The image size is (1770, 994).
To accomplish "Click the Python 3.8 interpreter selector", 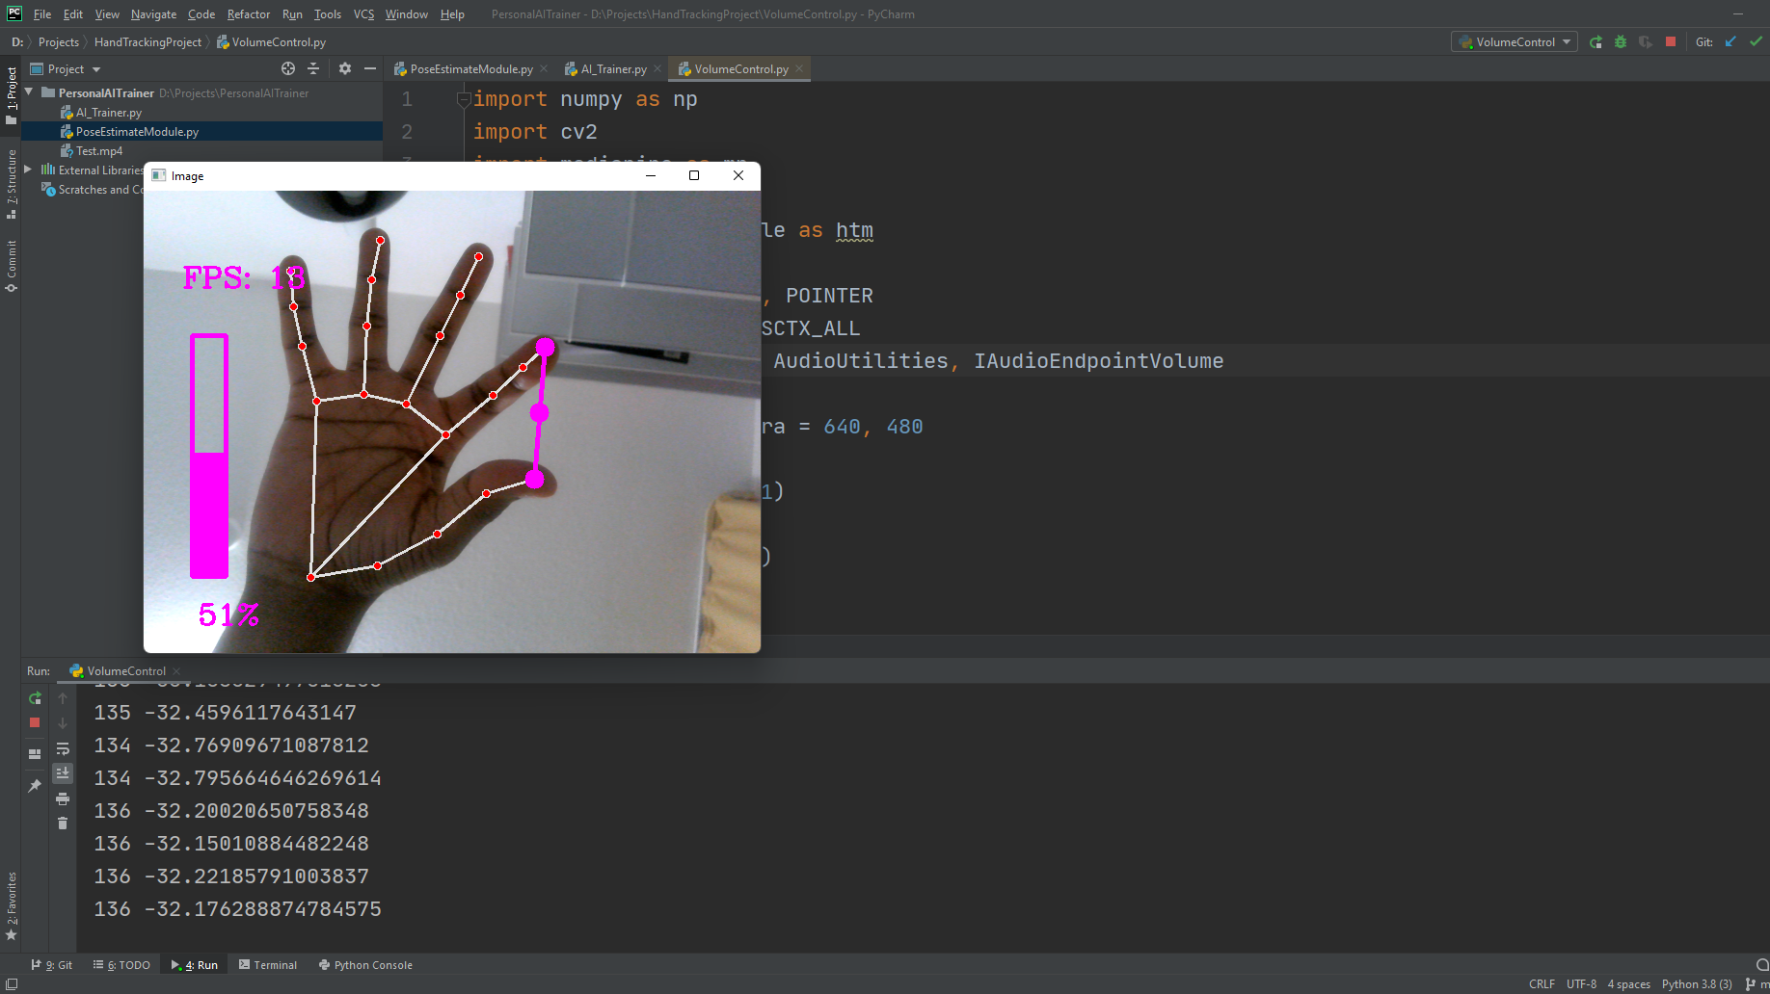I will tap(1697, 983).
